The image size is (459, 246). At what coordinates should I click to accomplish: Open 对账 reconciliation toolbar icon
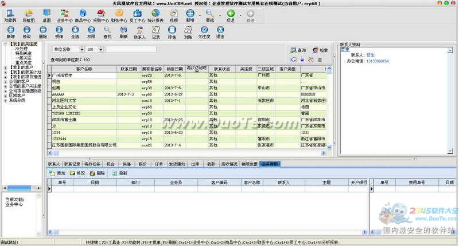click(188, 33)
